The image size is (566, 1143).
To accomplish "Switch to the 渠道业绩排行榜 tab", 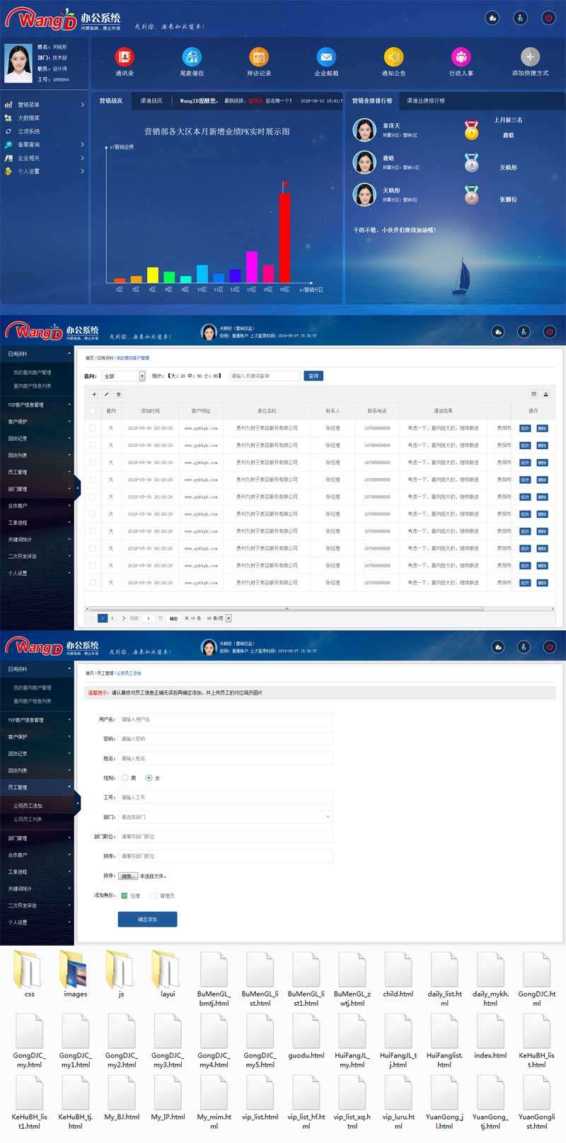I will tap(425, 101).
